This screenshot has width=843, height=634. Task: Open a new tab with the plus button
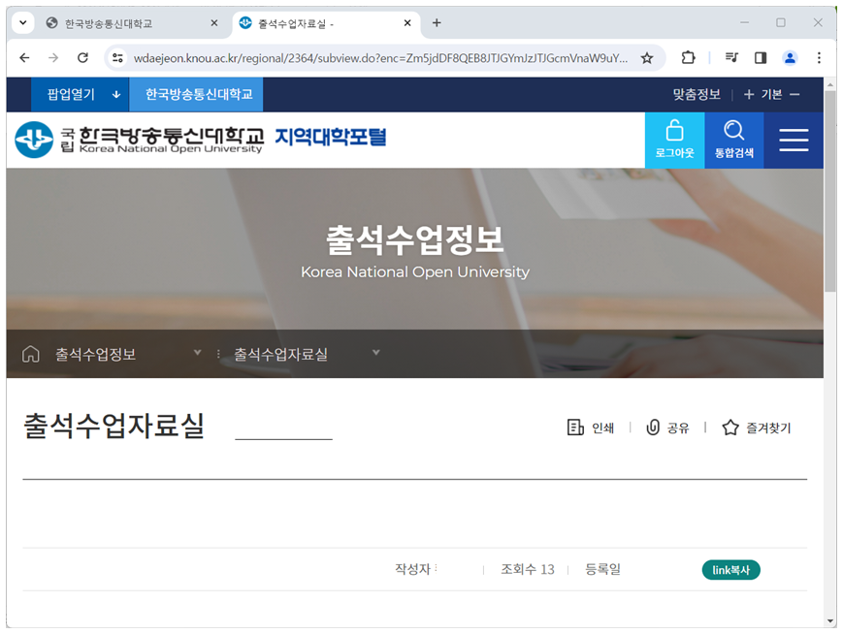tap(437, 22)
